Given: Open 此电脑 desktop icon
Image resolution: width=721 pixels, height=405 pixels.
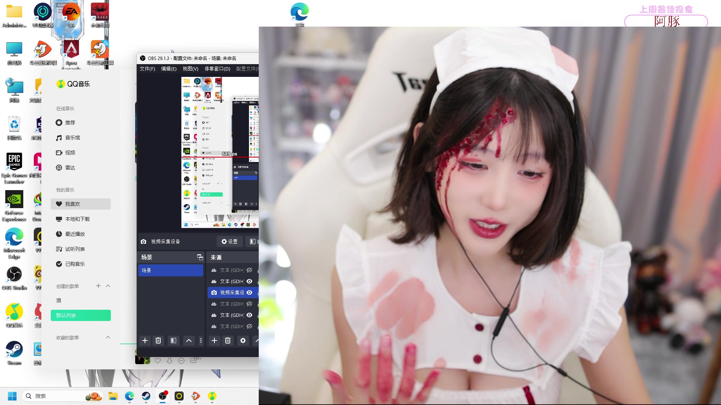Looking at the screenshot, I should 14,53.
